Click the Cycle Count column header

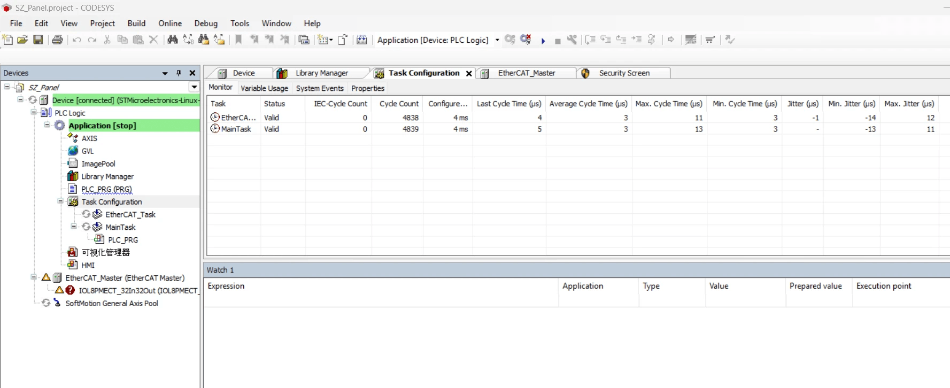click(399, 104)
